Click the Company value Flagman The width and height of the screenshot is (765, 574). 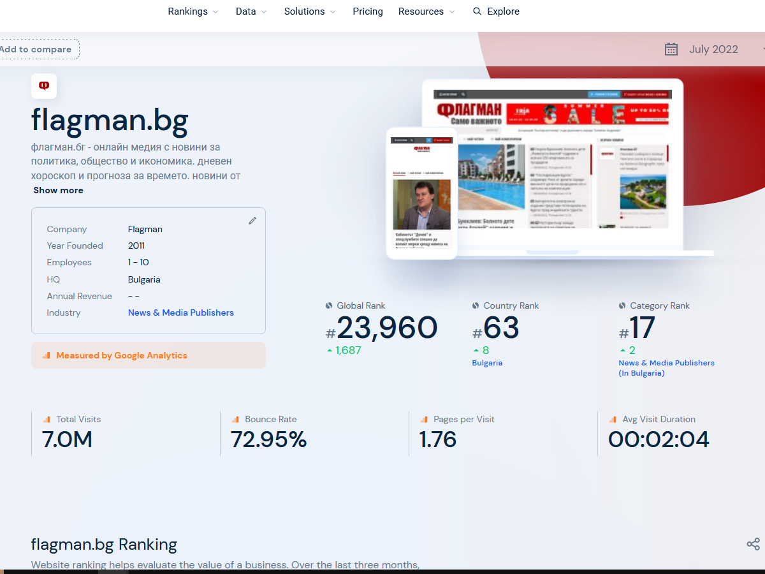[145, 229]
